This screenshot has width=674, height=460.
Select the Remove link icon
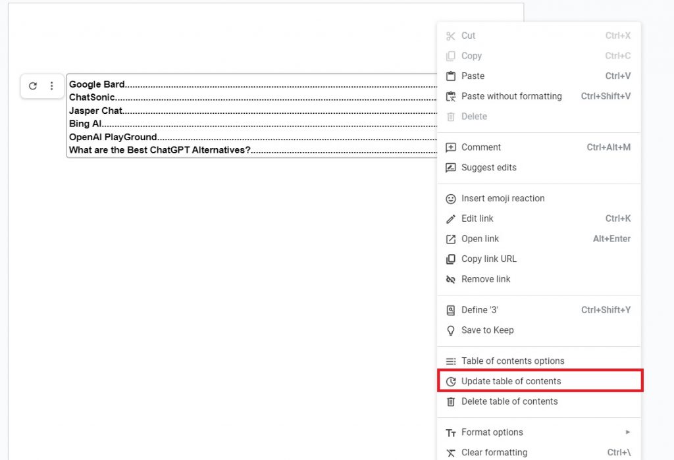click(451, 279)
